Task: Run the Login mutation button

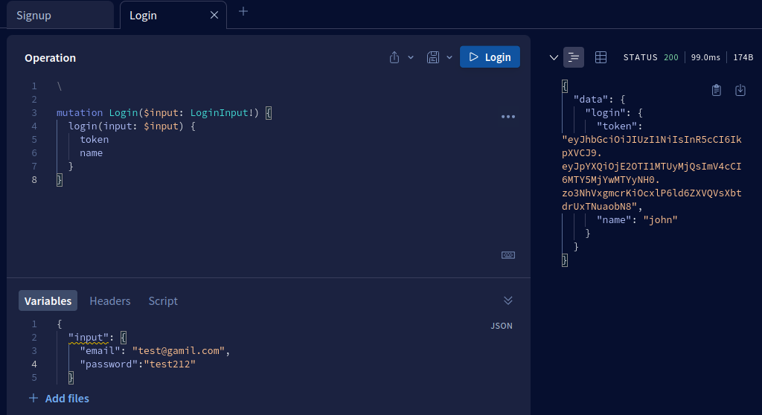Action: 490,57
